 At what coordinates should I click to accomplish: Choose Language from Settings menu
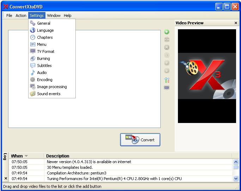tap(52, 30)
